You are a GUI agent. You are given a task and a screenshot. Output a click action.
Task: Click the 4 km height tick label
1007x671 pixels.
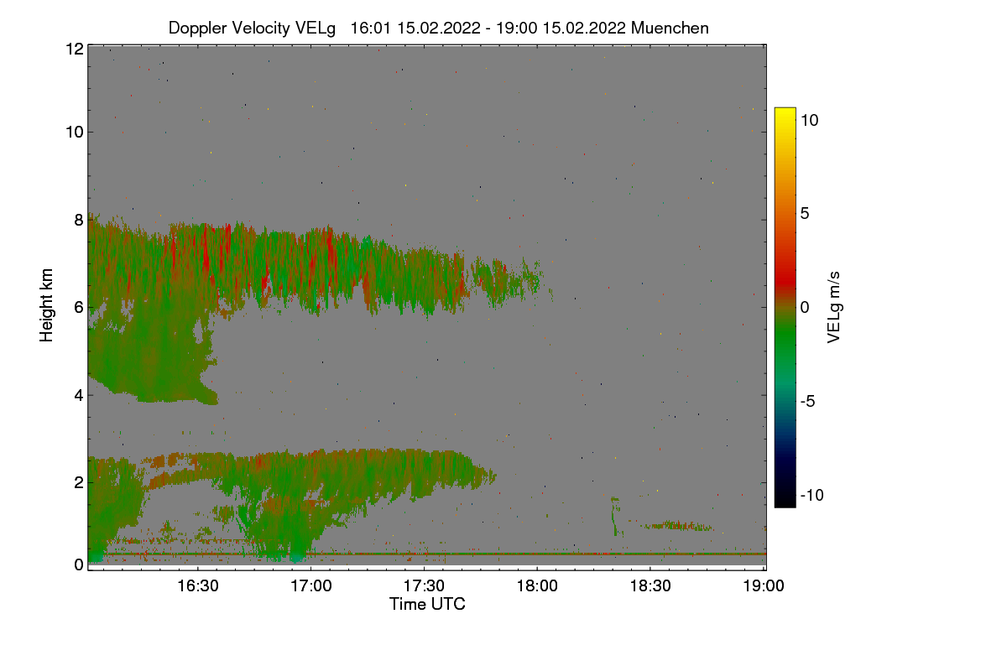coord(78,394)
